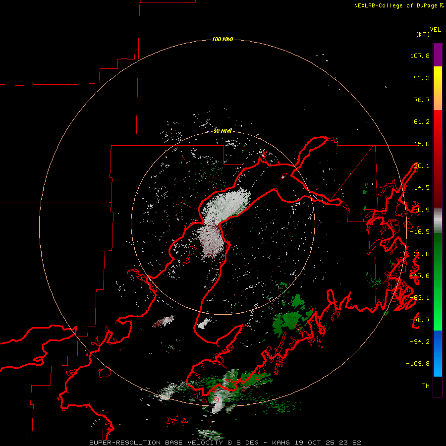This screenshot has width=446, height=446.
Task: Click the 50 NMI range ring label
Action: tap(223, 131)
